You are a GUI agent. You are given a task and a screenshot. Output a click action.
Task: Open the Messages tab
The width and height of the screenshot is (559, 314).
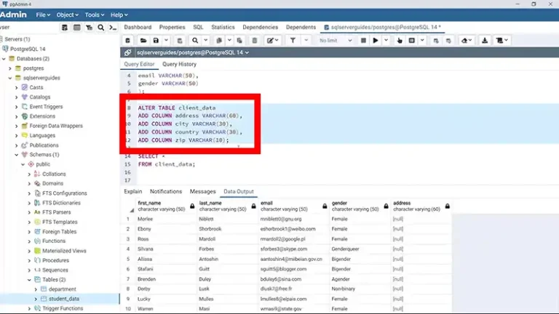click(x=203, y=192)
